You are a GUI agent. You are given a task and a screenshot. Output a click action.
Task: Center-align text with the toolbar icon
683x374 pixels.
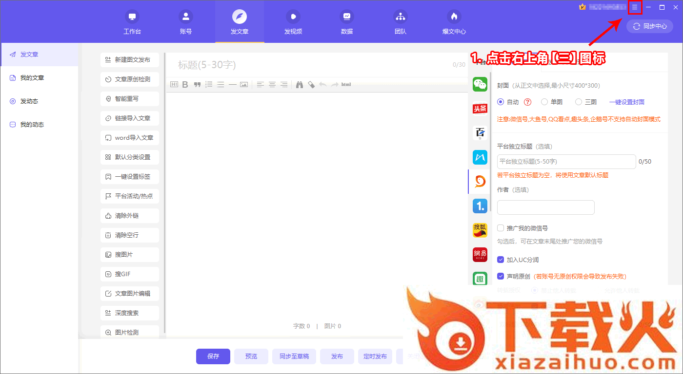[x=272, y=85]
